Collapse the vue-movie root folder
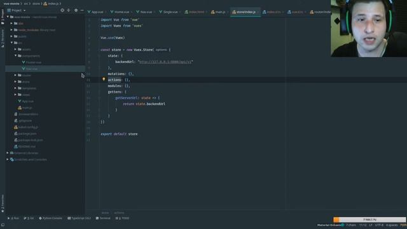This screenshot has width=407, height=229. point(8,17)
